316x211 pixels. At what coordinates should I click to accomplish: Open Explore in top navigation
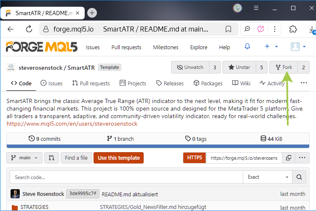199,47
